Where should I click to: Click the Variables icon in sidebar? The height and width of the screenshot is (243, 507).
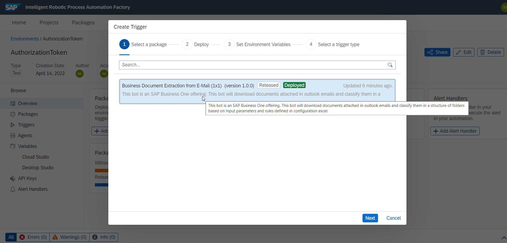tap(13, 146)
